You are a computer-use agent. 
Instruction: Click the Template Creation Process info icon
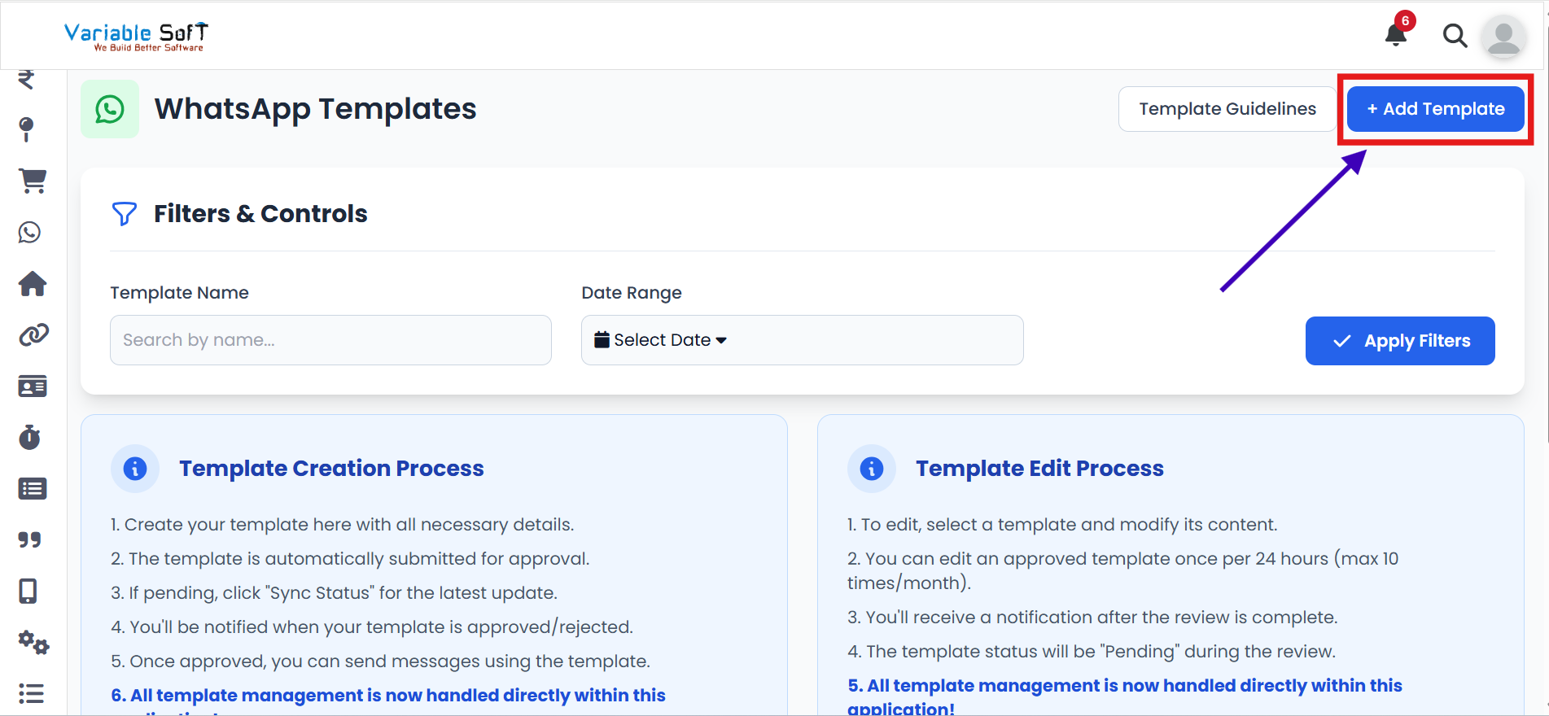coord(135,469)
